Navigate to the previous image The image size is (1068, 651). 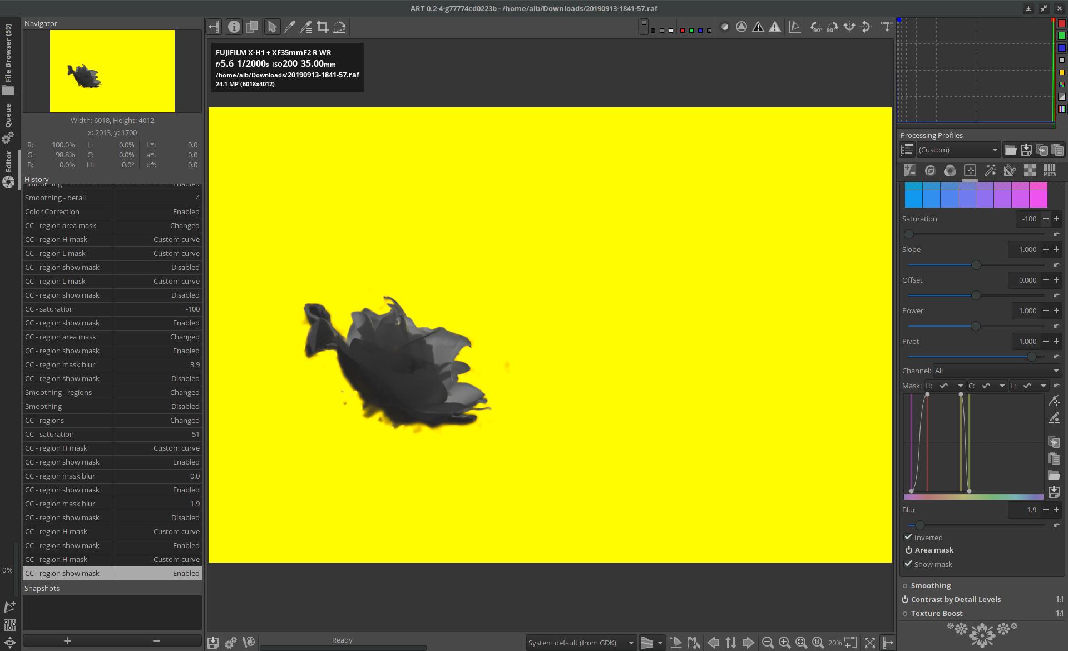pos(713,643)
